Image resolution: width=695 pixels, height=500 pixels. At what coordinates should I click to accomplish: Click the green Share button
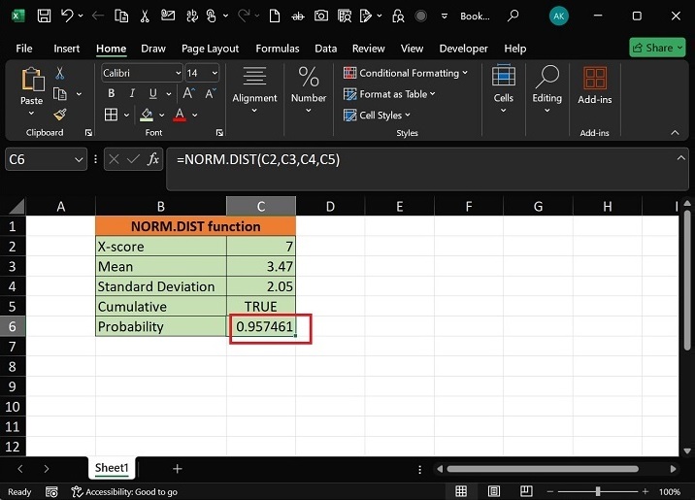point(657,48)
